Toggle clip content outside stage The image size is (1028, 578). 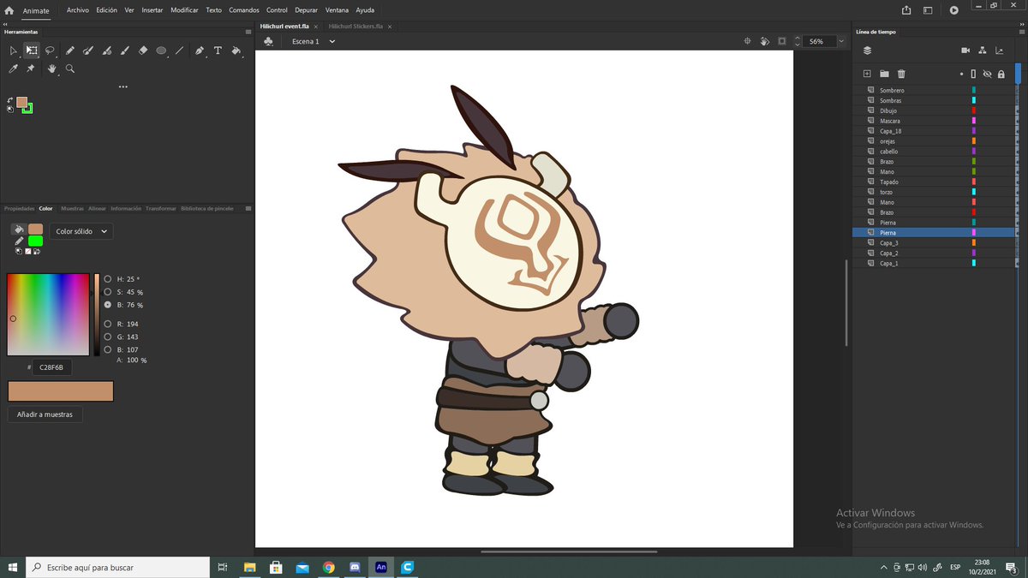[x=781, y=41]
